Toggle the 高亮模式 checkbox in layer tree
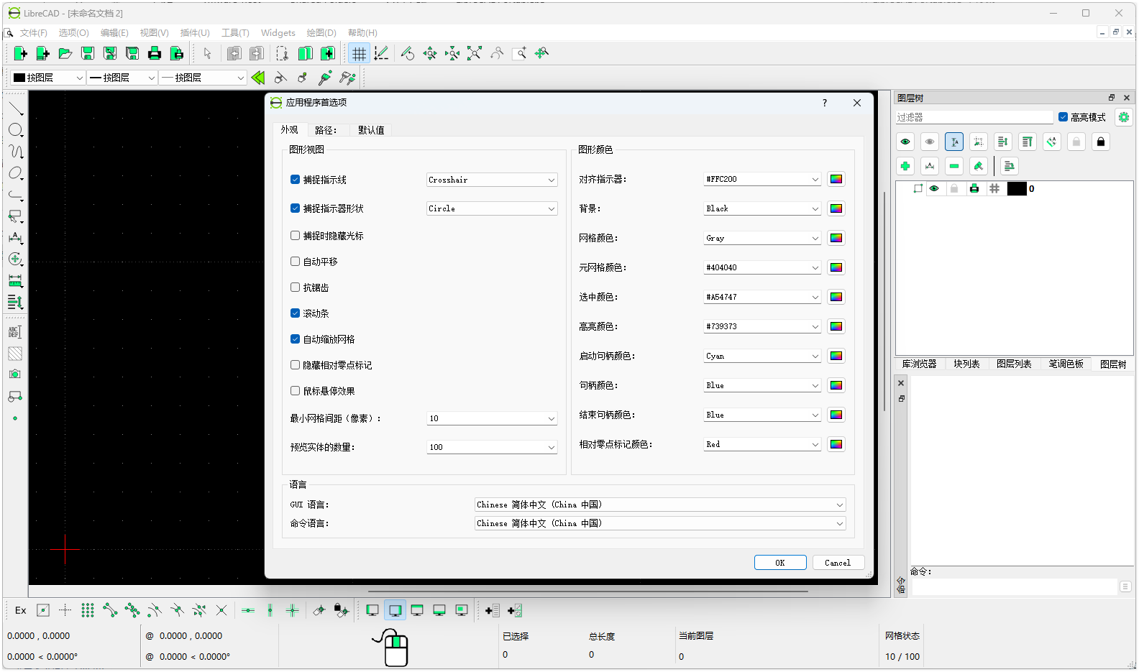The height and width of the screenshot is (672, 1139). [x=1063, y=117]
